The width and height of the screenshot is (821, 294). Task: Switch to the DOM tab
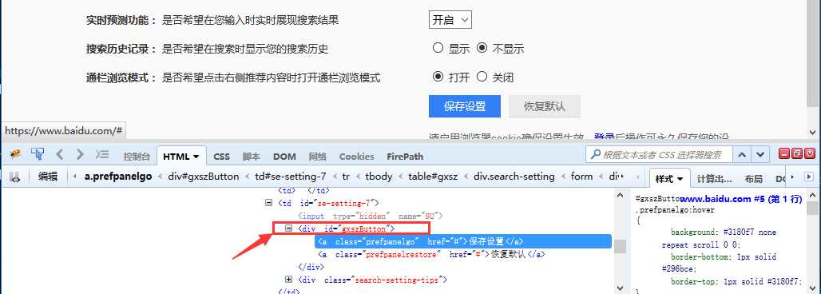point(284,156)
